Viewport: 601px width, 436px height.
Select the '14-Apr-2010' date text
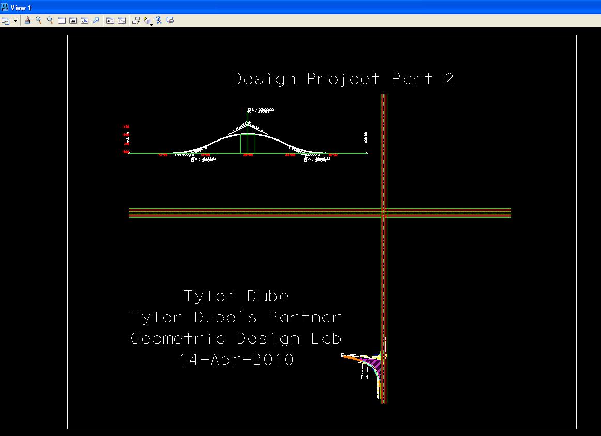tap(237, 360)
